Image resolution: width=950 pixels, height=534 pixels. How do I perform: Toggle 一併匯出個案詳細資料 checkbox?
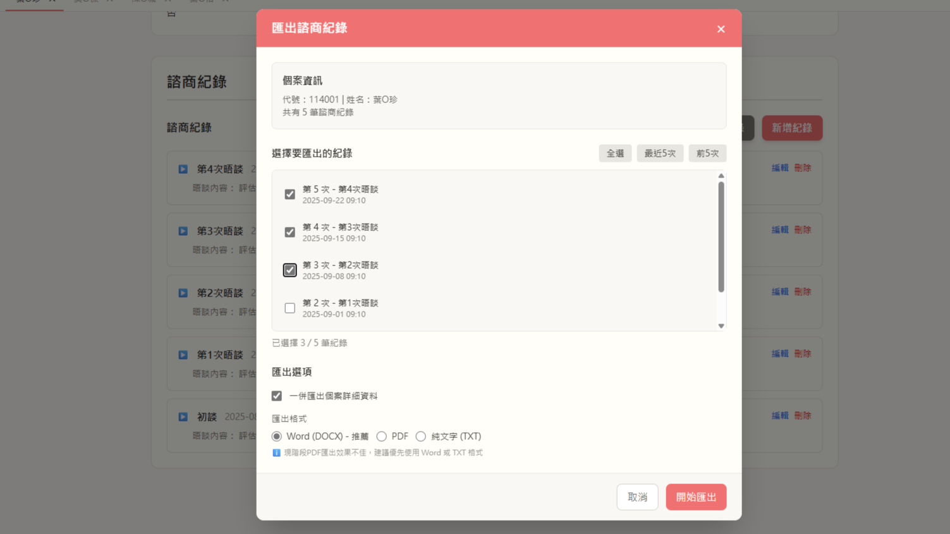pos(277,396)
